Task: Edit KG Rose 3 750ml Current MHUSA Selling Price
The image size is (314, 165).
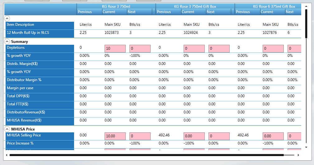Action: [115, 136]
